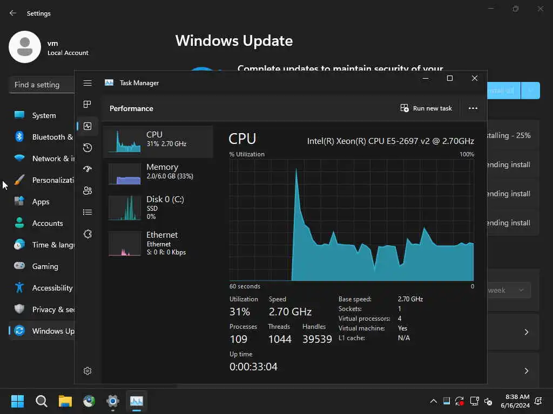Click Find a setting search box
Viewport: 553px width, 414px height.
42,85
